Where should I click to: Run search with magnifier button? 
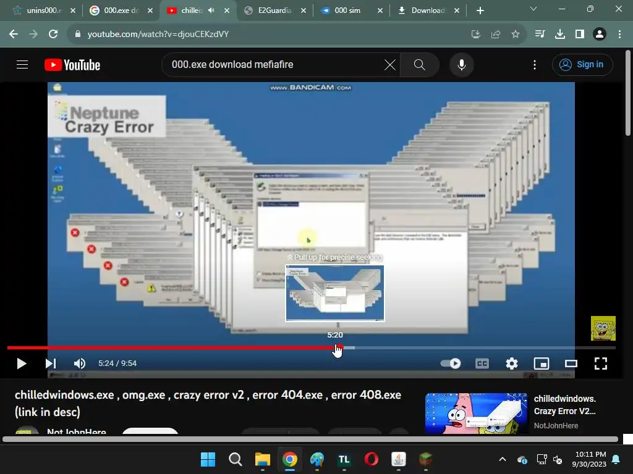(420, 64)
